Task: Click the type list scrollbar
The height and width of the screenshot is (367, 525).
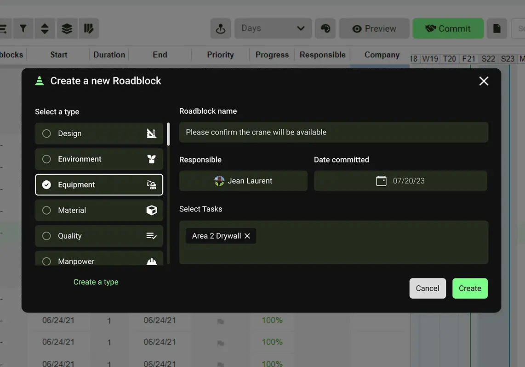Action: click(x=168, y=134)
